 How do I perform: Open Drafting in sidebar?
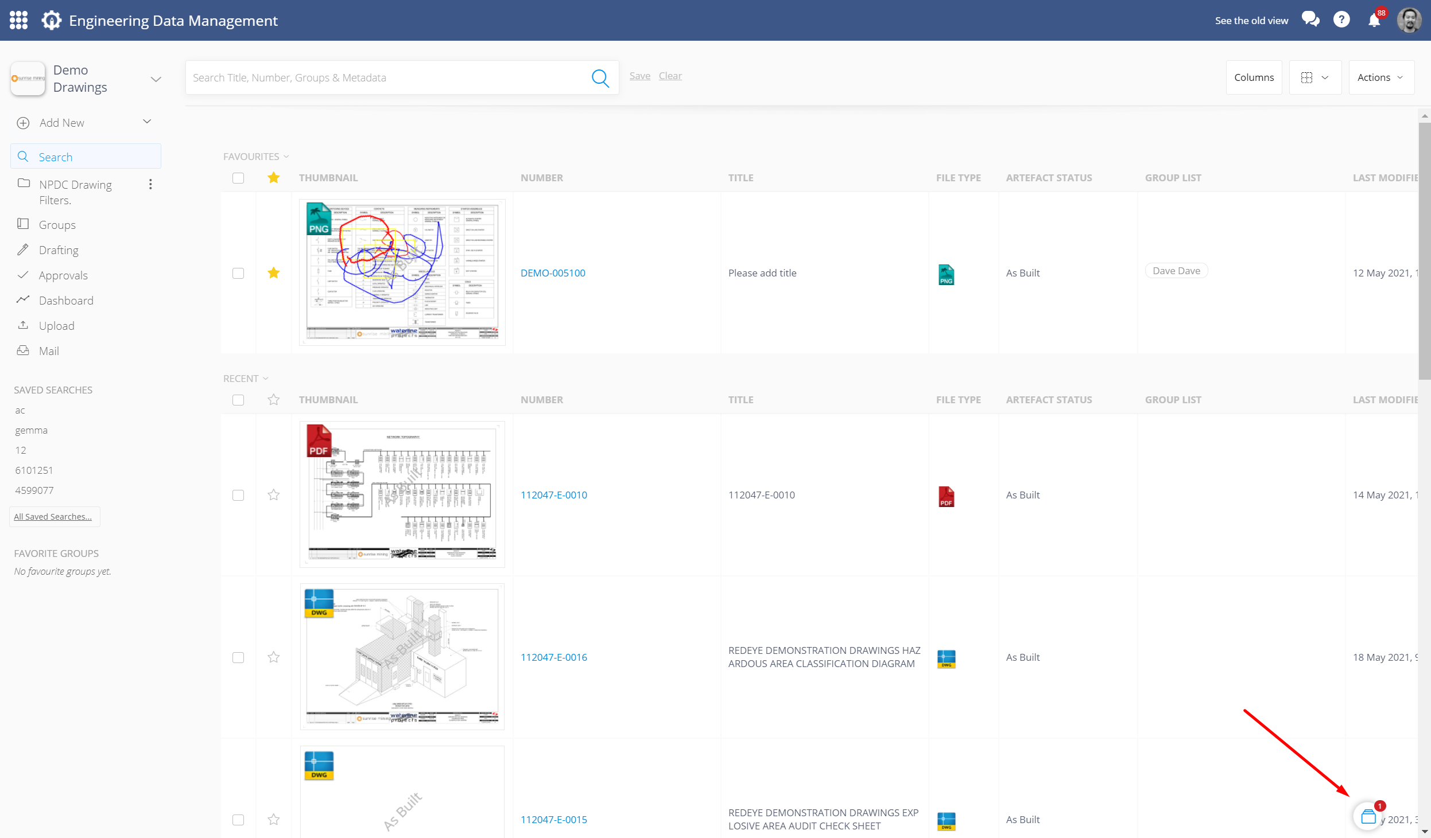click(59, 250)
